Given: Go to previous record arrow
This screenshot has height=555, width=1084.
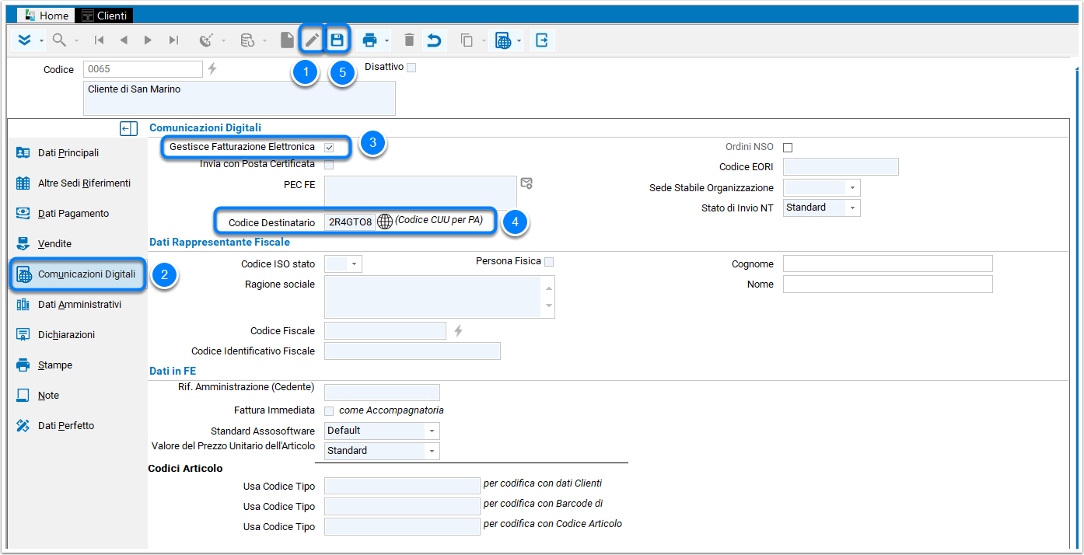Looking at the screenshot, I should click(124, 40).
